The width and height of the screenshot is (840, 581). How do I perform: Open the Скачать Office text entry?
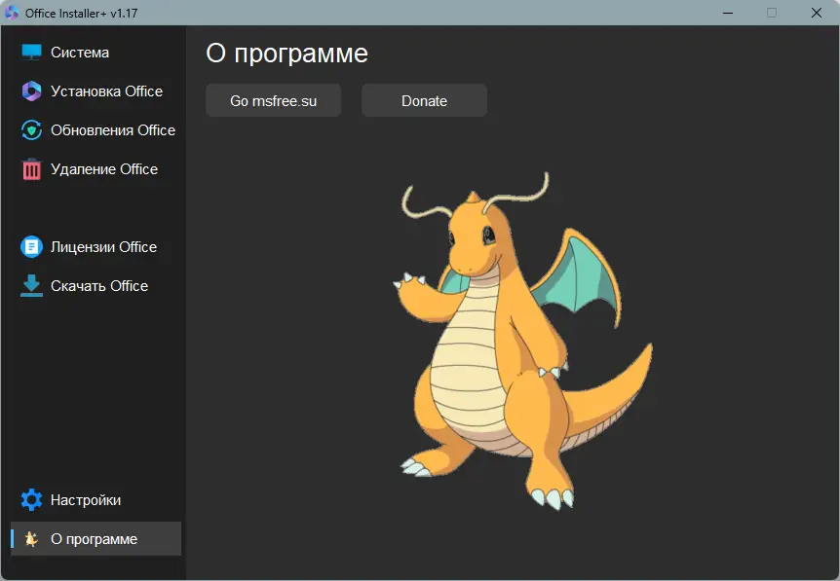click(x=99, y=286)
